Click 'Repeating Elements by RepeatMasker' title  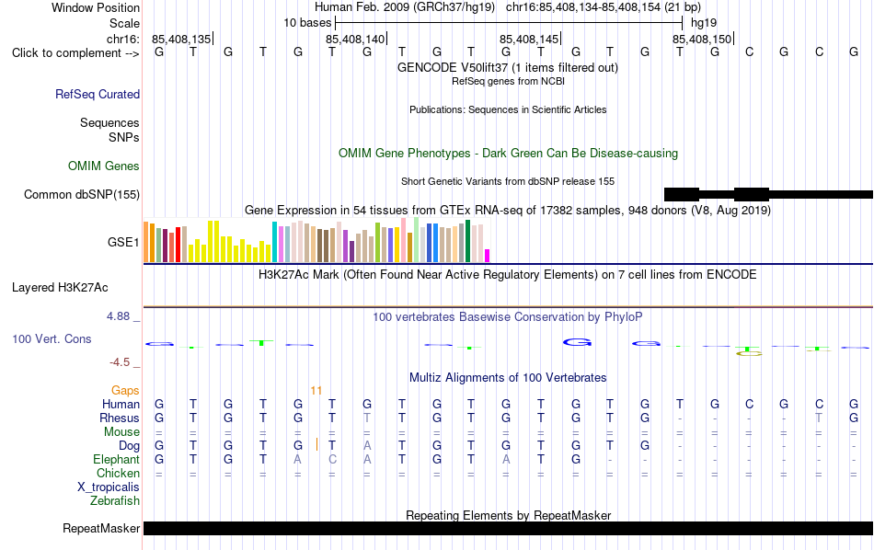pos(508,515)
